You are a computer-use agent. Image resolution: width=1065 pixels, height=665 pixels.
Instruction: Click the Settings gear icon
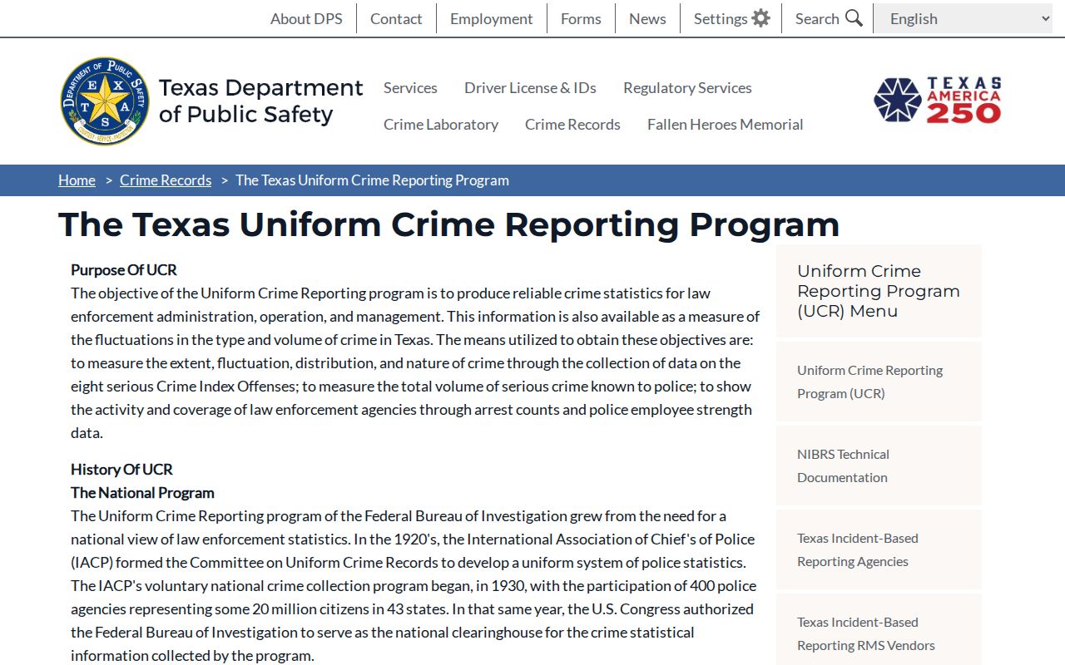point(760,18)
